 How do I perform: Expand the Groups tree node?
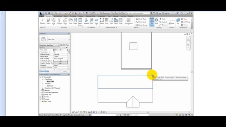tap(40, 99)
